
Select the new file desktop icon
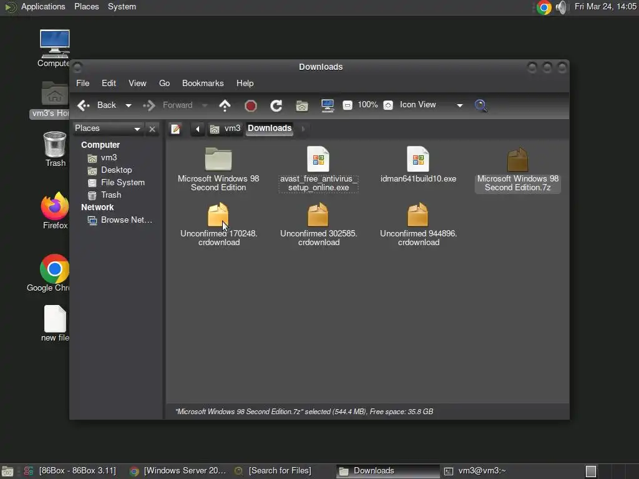pos(55,324)
